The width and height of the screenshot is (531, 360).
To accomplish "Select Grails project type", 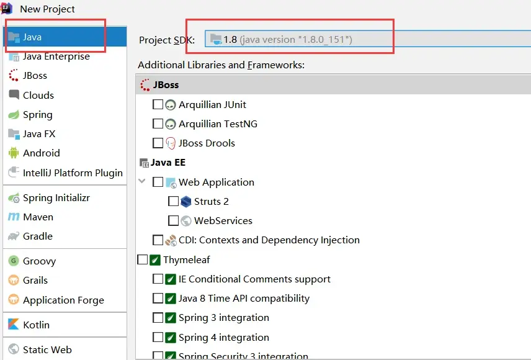I will coord(65,281).
